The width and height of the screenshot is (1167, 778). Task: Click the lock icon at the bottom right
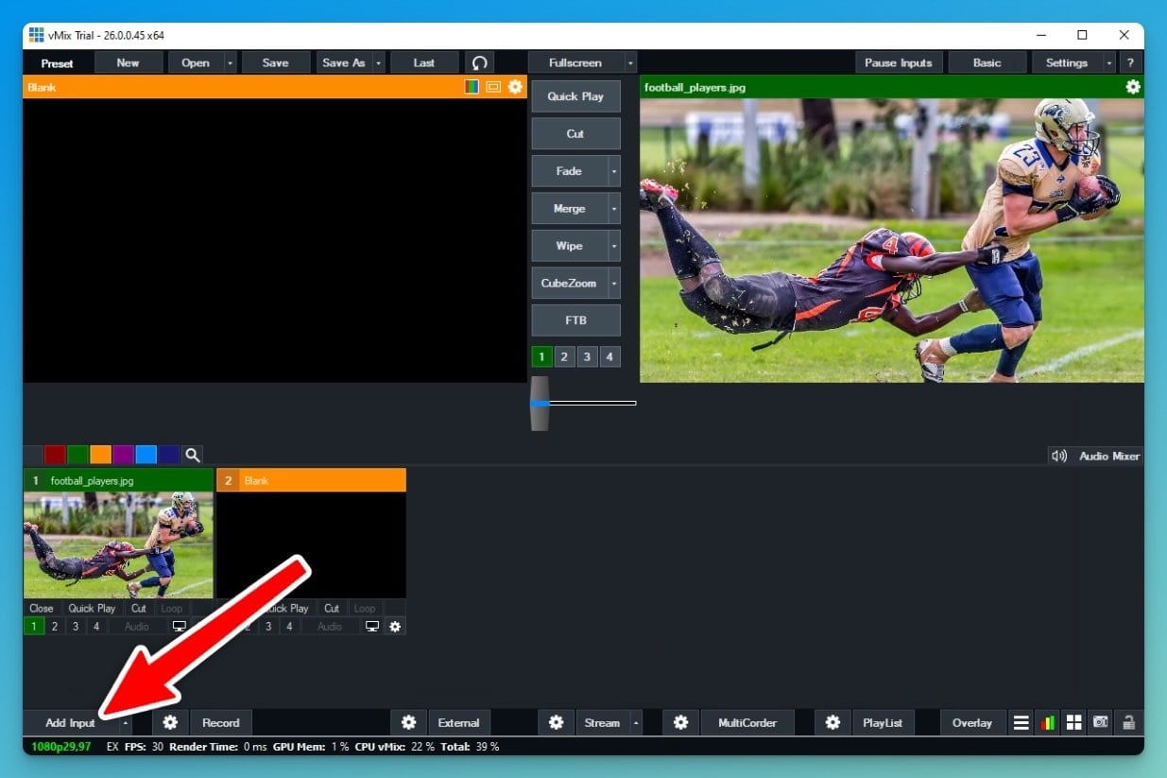[1127, 722]
